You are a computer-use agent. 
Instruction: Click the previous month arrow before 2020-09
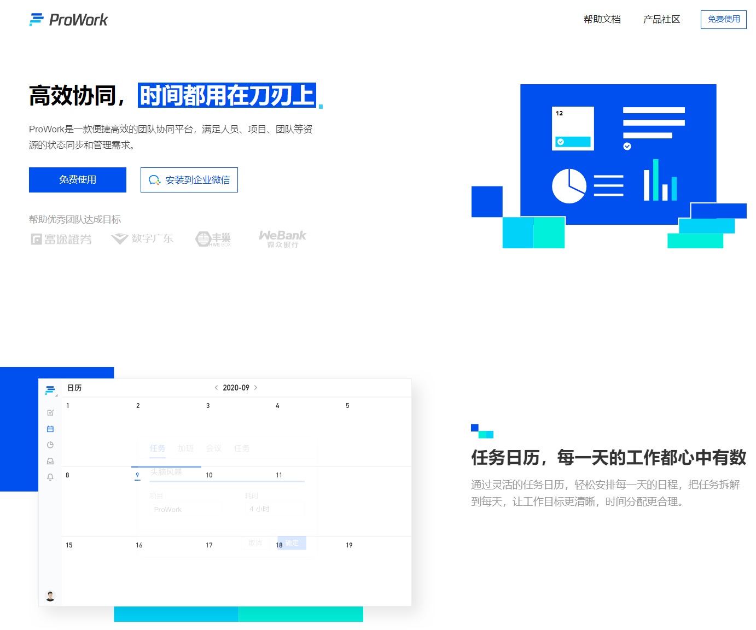(216, 387)
